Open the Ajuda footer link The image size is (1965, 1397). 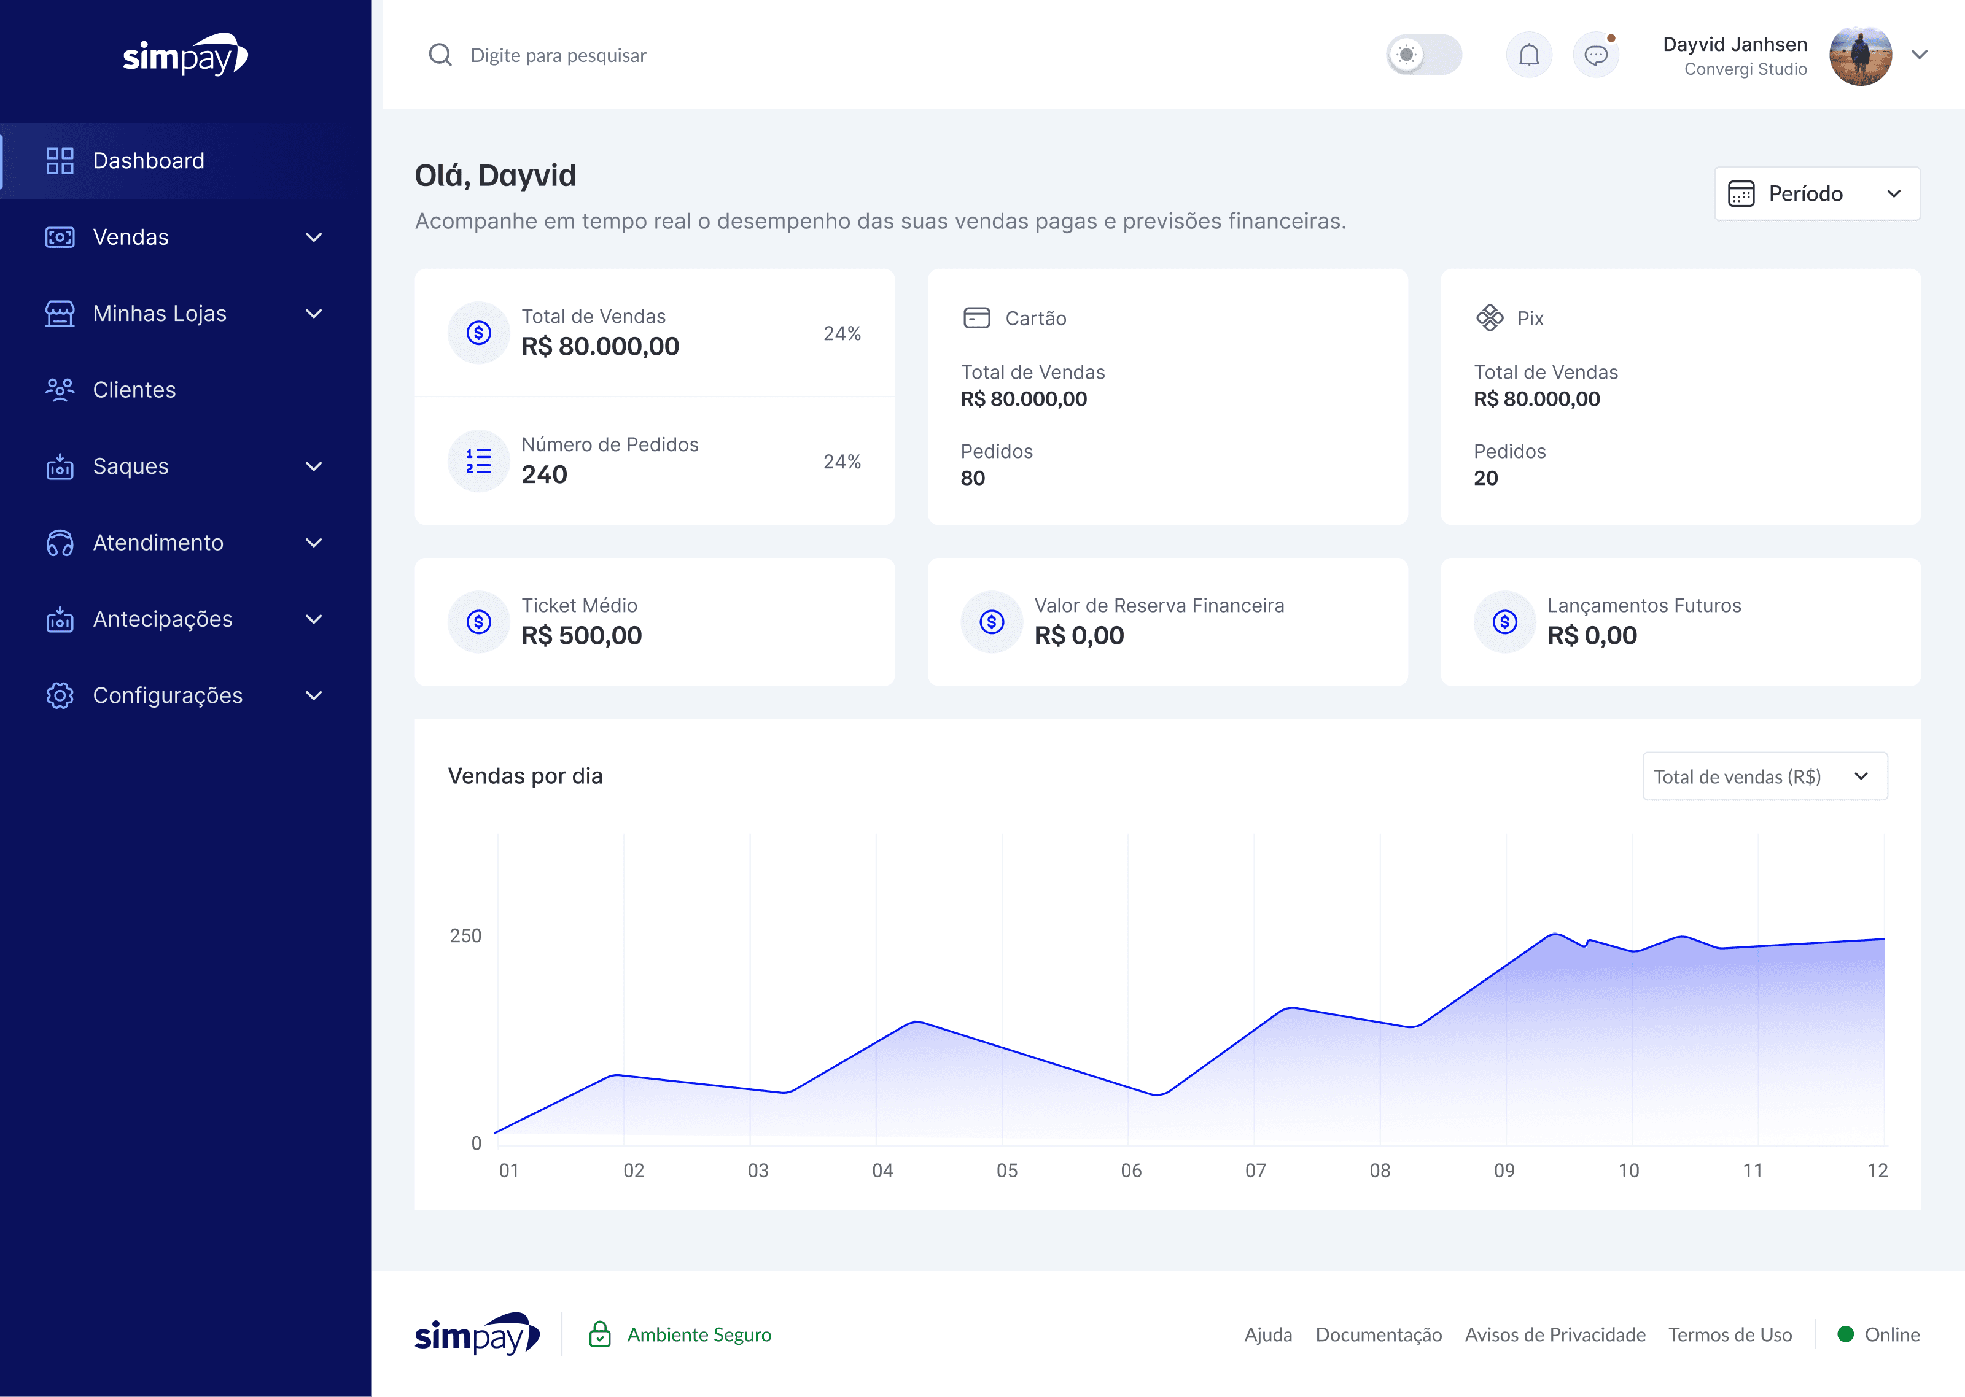[1268, 1334]
